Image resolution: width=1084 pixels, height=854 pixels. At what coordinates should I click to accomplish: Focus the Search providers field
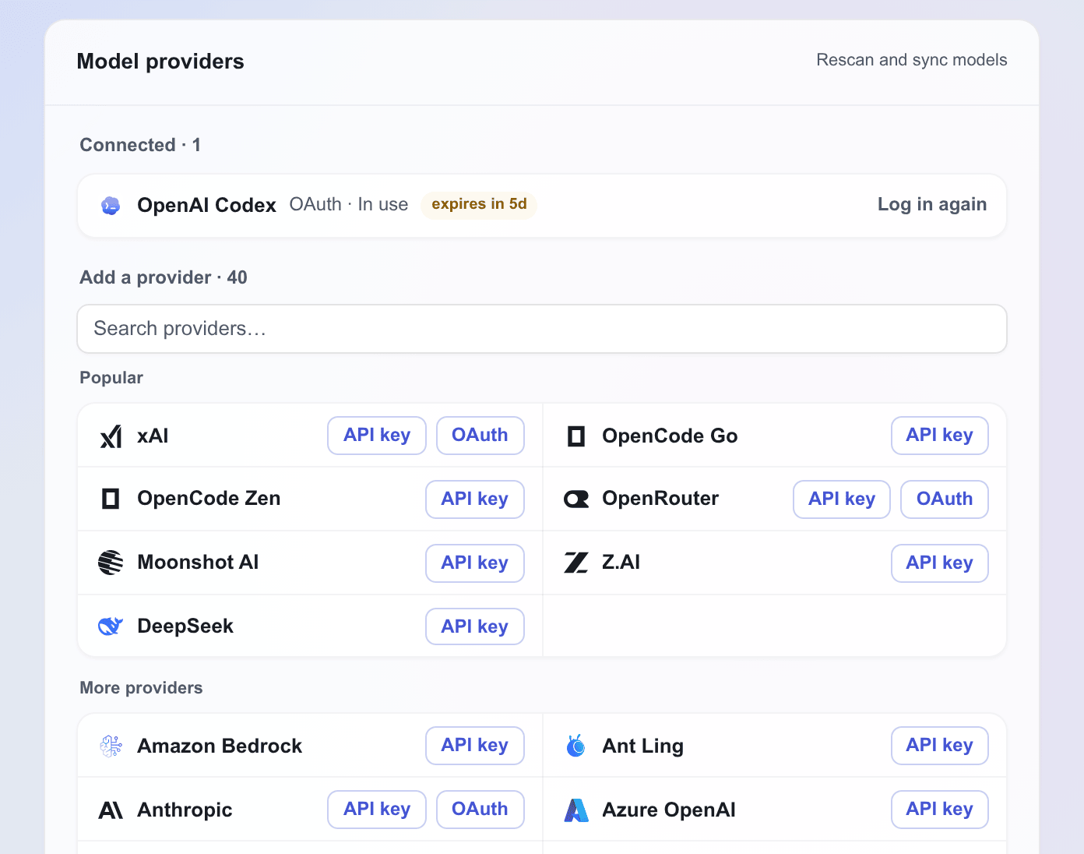tap(542, 329)
